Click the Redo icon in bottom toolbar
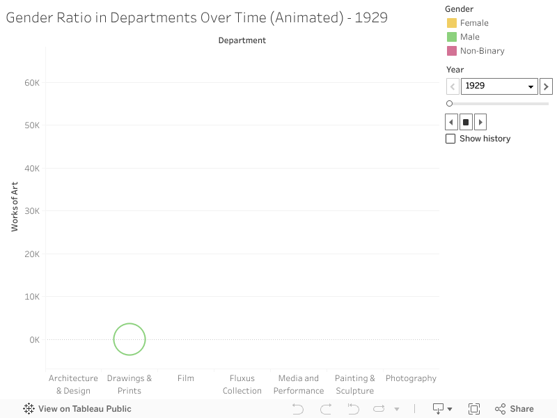 (325, 409)
